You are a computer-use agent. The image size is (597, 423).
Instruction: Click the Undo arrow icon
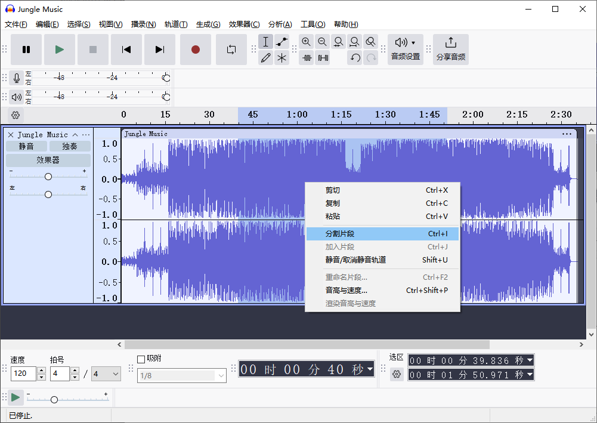pyautogui.click(x=355, y=58)
